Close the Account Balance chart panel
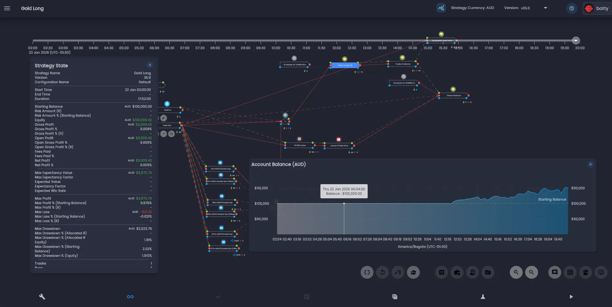 coord(590,164)
